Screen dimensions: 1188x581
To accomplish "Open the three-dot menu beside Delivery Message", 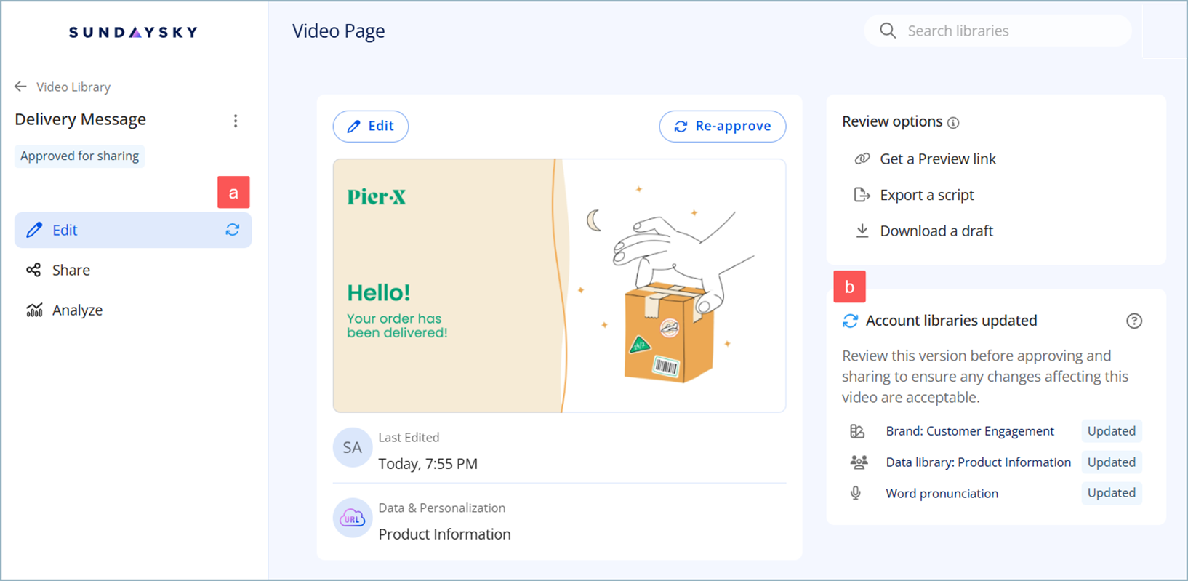I will click(x=236, y=121).
